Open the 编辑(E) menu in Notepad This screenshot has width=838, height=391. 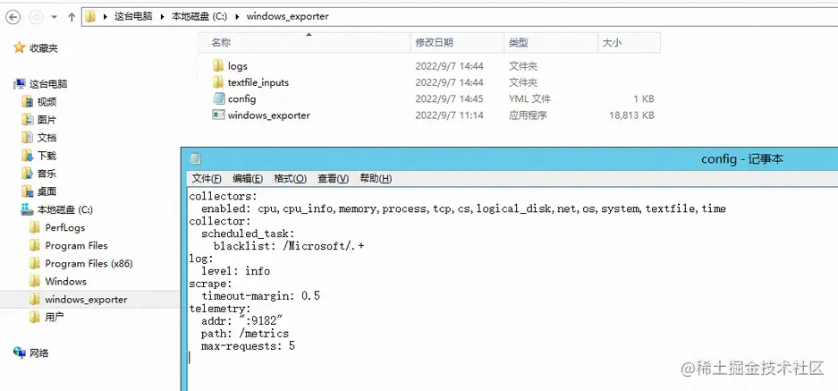248,179
